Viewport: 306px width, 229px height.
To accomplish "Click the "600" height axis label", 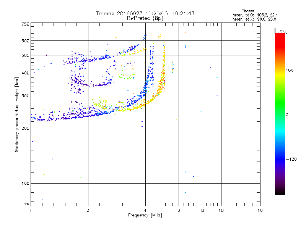I will tap(25, 41).
